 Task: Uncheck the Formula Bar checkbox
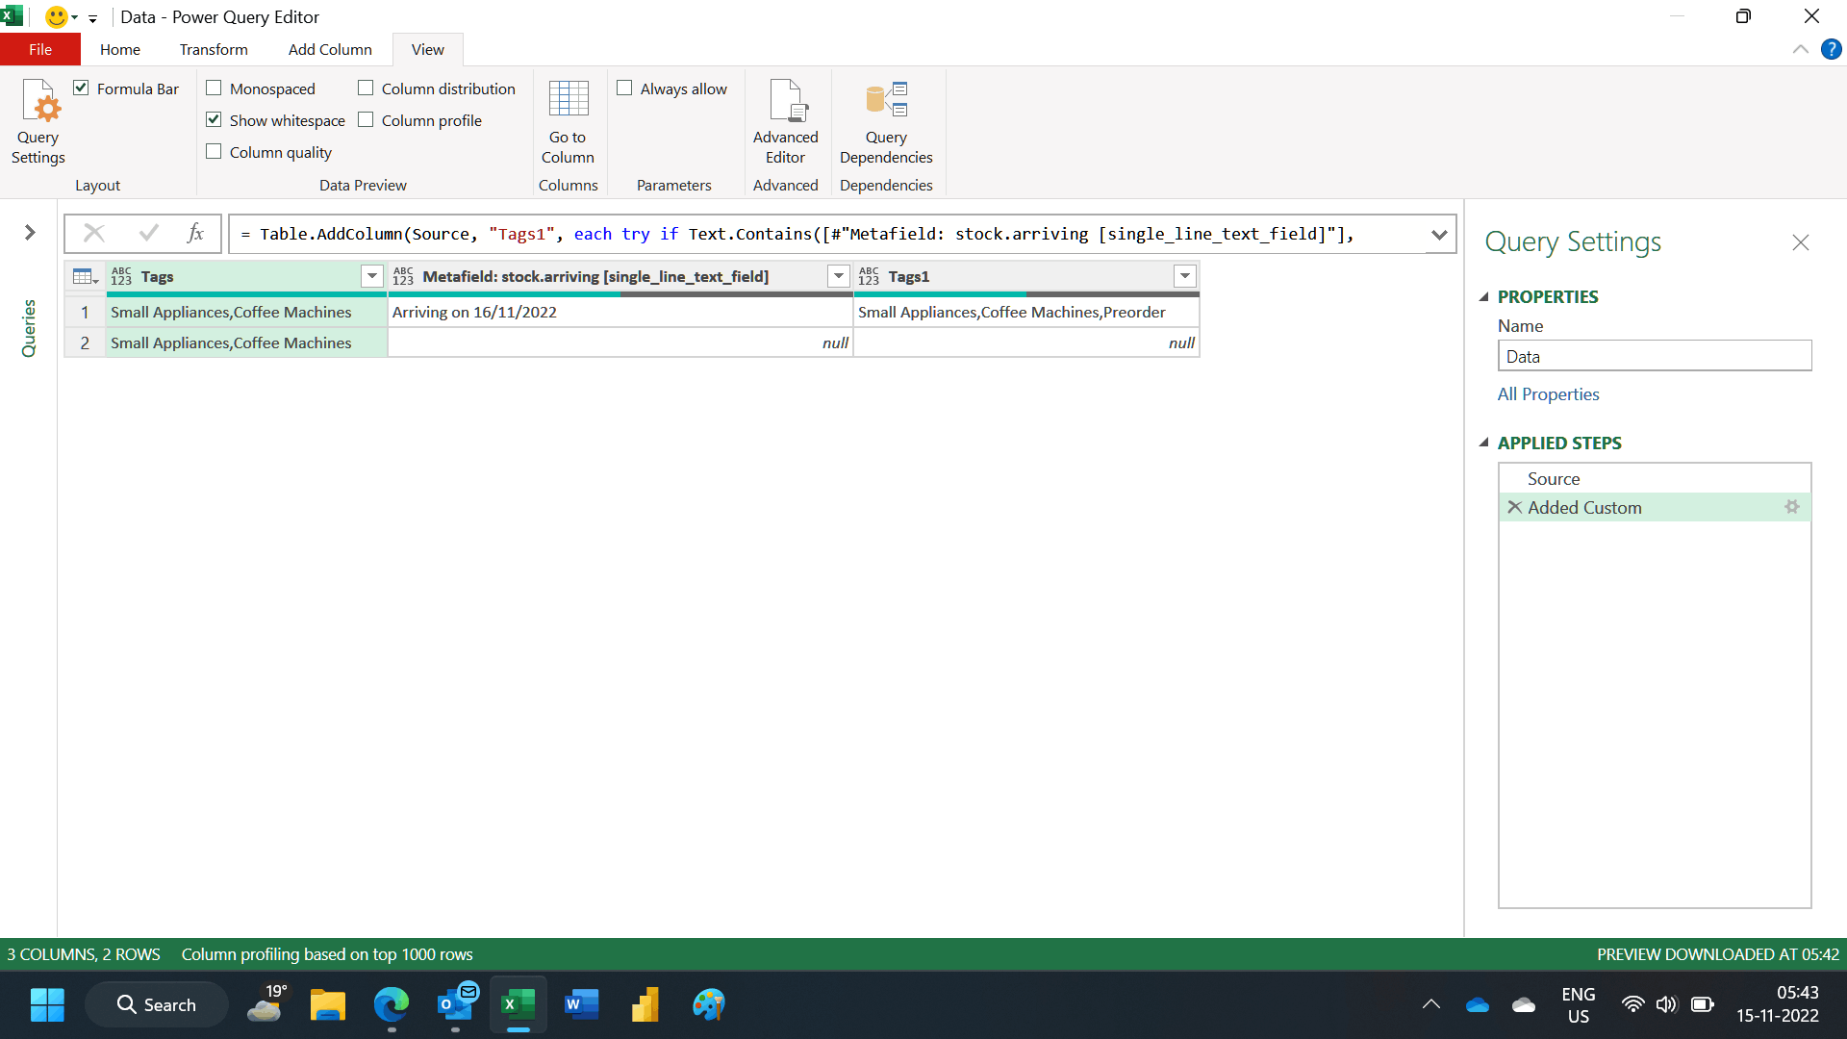coord(81,88)
